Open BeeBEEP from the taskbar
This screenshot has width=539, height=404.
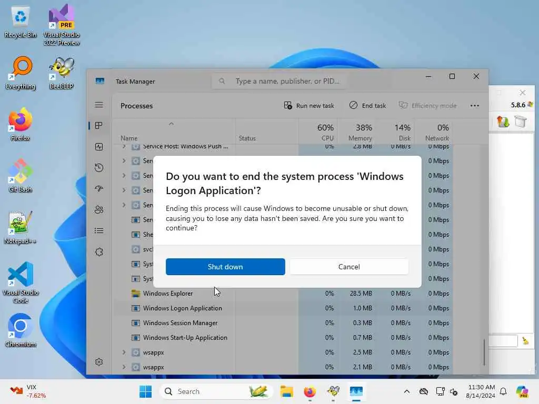tap(333, 391)
